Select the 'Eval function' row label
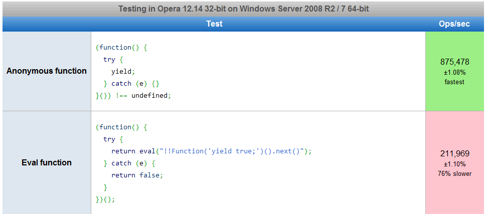The image size is (486, 214). [47, 162]
